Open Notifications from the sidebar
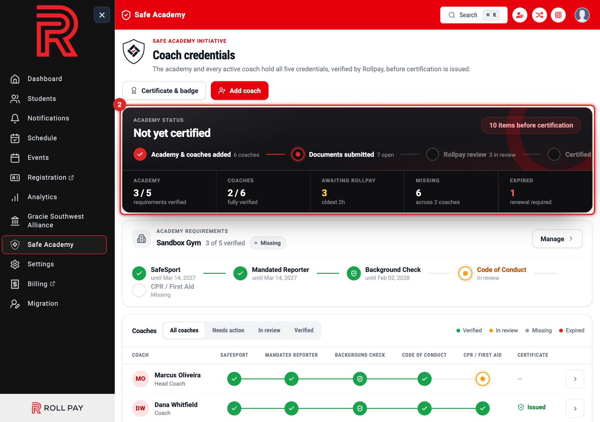 coord(54,118)
